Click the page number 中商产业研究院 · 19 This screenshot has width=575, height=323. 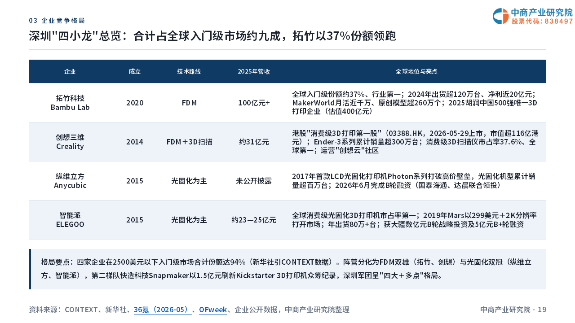pos(513,310)
